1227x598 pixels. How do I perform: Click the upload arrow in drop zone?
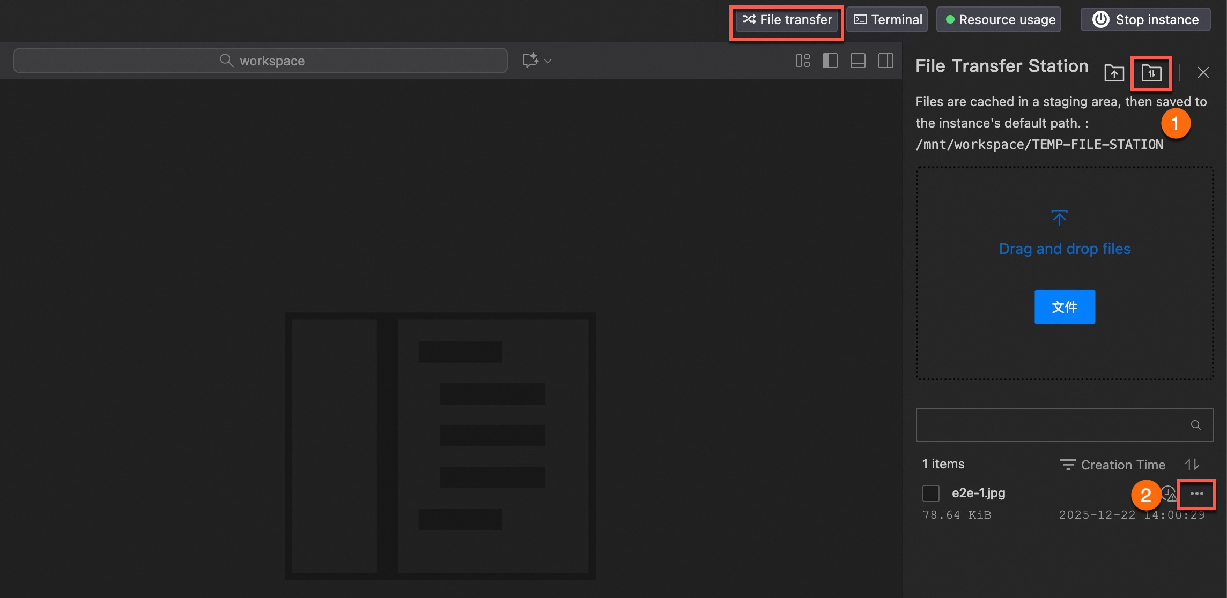[1059, 218]
